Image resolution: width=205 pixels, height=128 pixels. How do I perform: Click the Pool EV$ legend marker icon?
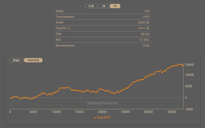coord(95,118)
